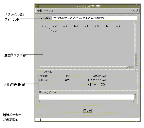Click left arrow of history graph horizontal scrollbar
This screenshot has height=128, width=144.
[x=39, y=67]
